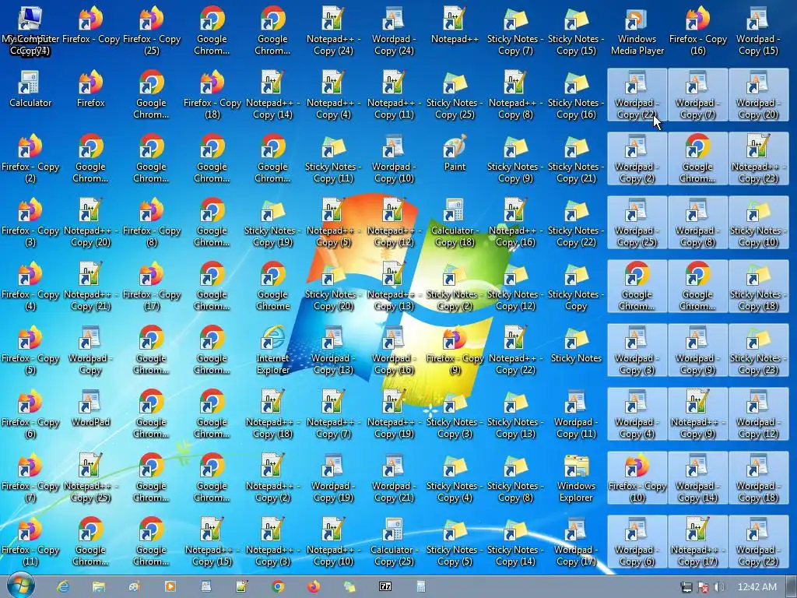The image size is (797, 598).
Task: Select Notepad++ - Copy (15) icon
Action: coord(212,543)
